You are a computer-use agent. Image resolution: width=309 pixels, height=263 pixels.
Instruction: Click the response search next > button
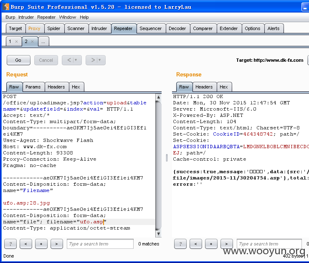[226, 244]
